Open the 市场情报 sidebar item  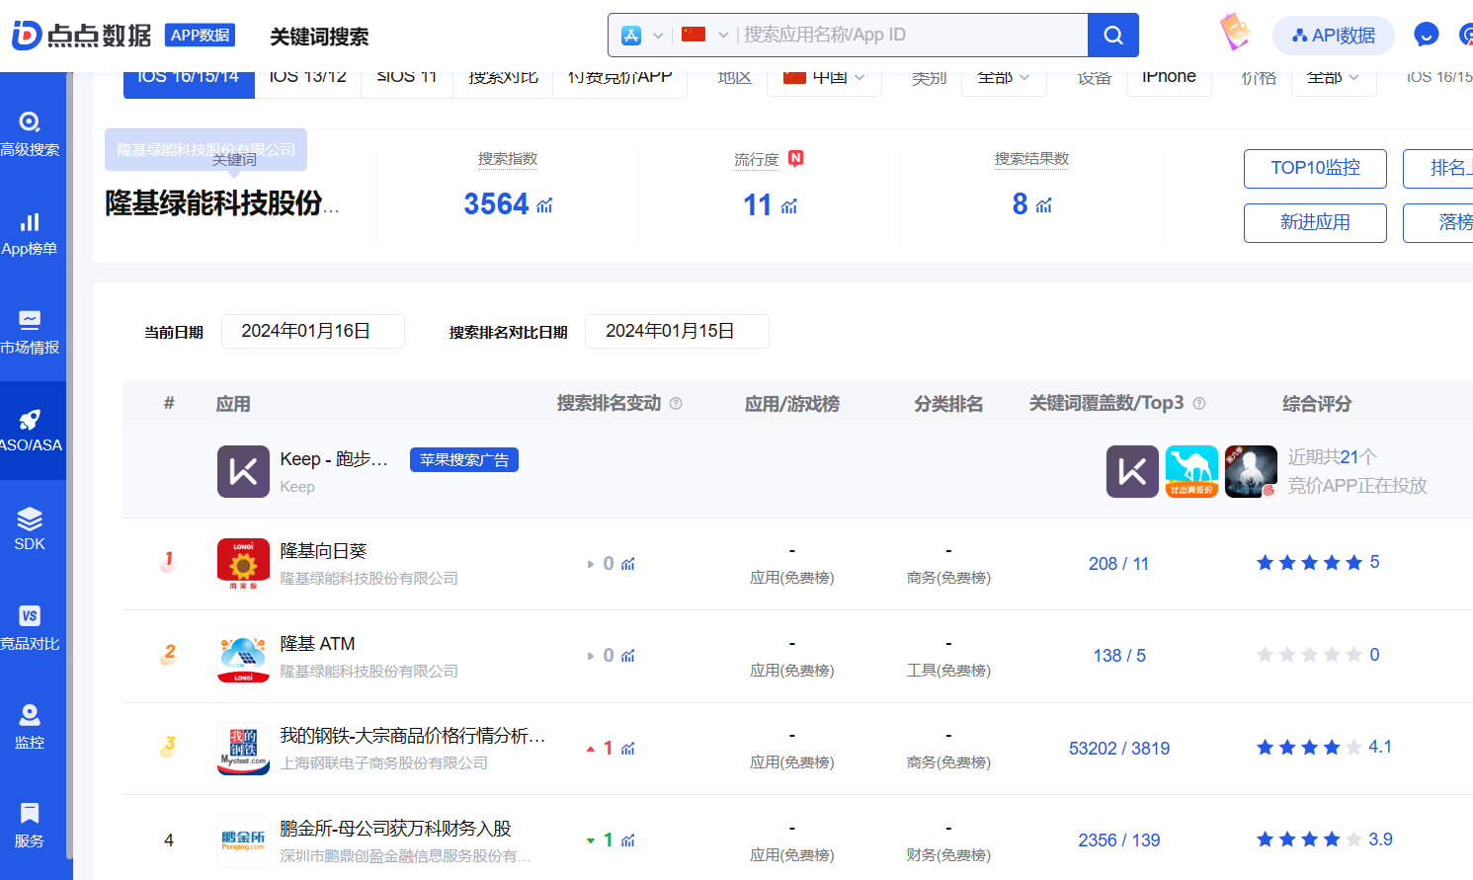30,332
